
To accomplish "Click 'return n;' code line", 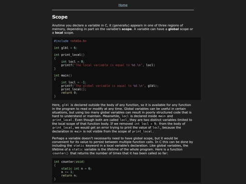I will pos(69,175).
